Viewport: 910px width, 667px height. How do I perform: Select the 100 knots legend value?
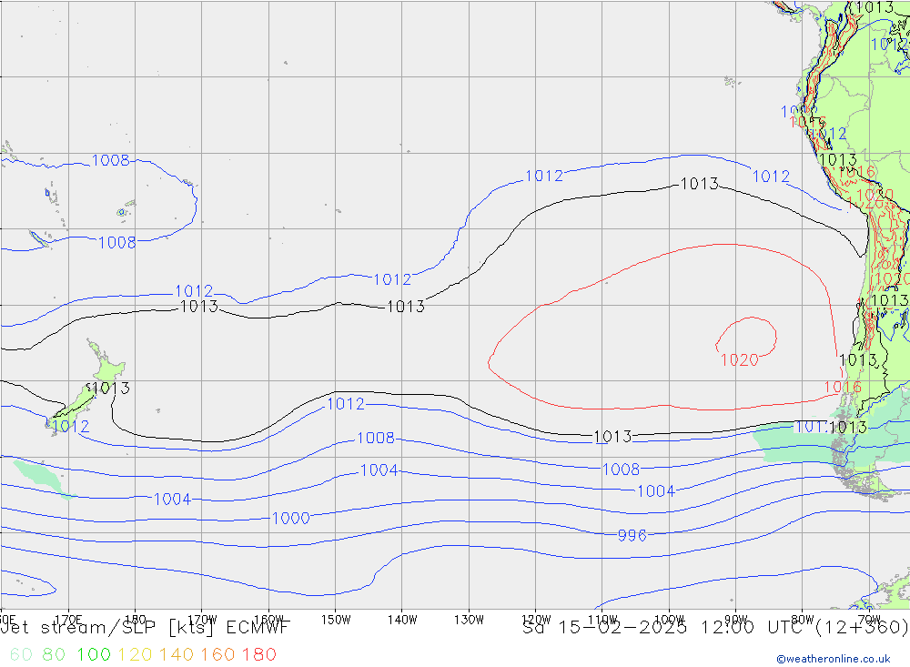[x=94, y=654]
